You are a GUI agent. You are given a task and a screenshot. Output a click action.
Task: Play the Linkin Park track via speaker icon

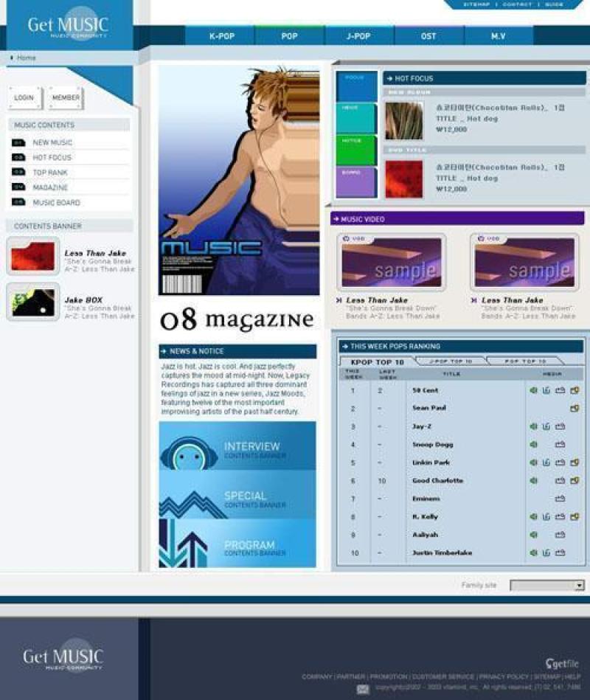point(533,462)
